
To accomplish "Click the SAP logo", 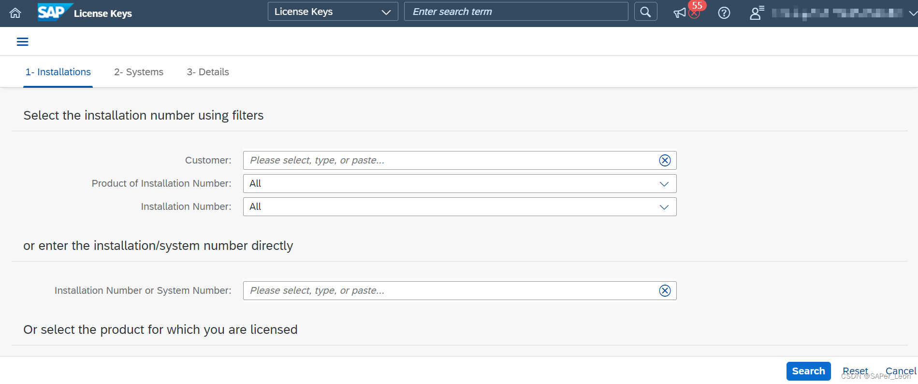I will coord(55,12).
